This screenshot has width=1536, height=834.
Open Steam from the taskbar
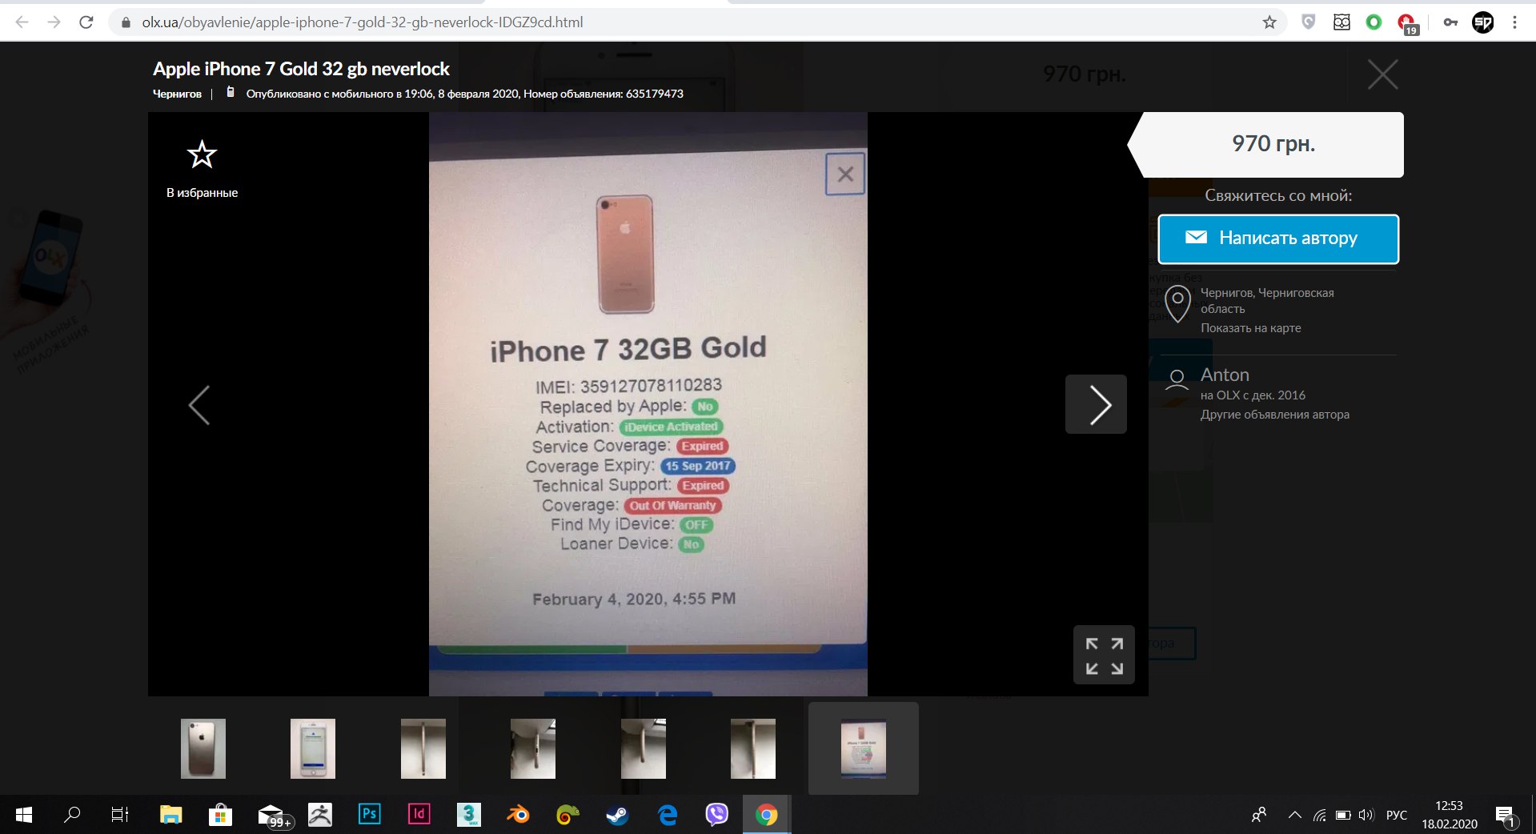pos(617,815)
